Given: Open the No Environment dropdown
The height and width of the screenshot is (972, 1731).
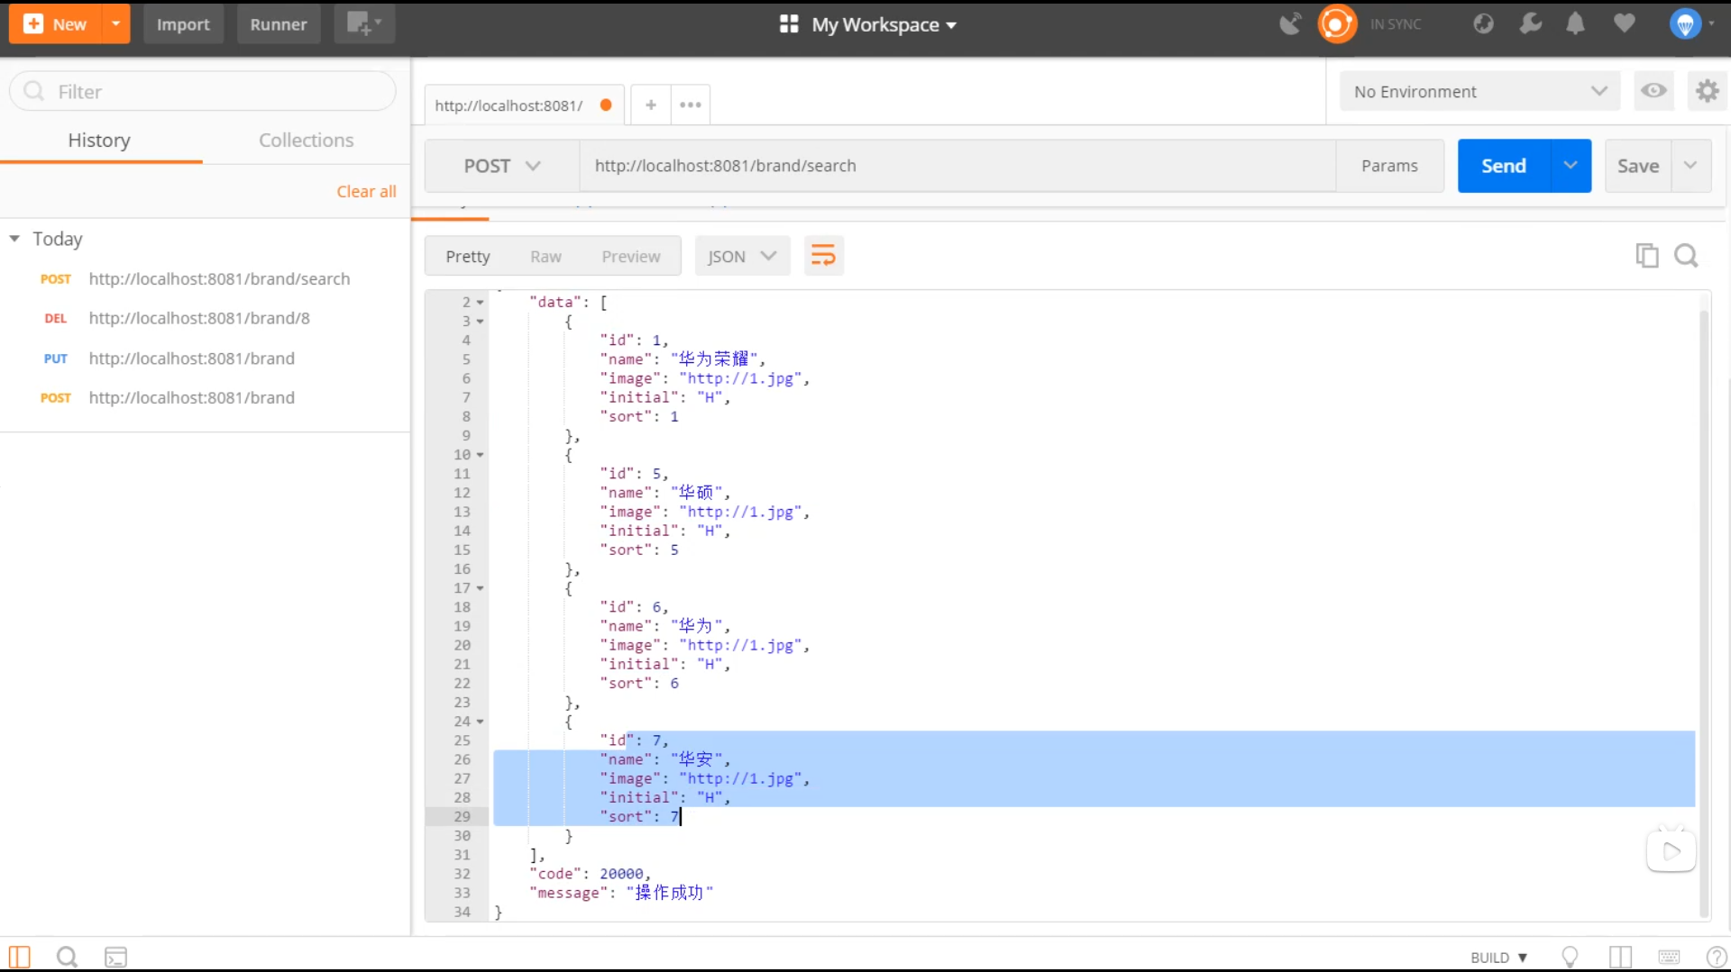Looking at the screenshot, I should tap(1479, 91).
